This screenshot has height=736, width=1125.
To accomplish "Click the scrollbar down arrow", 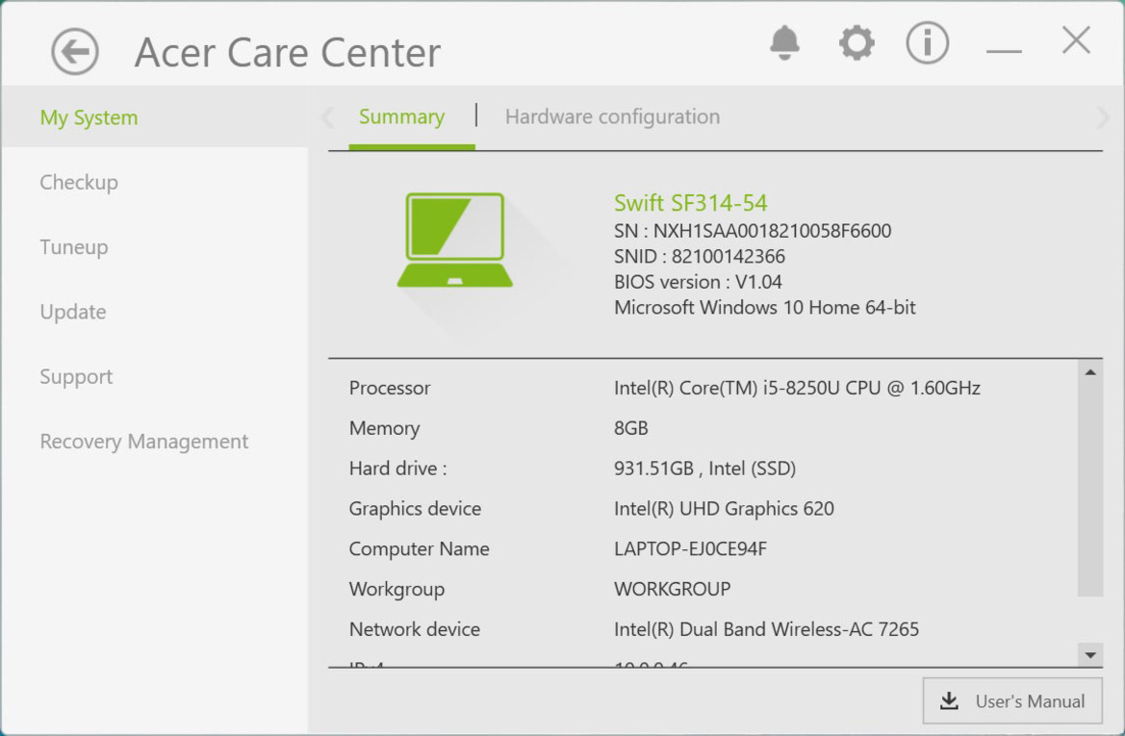I will pos(1089,655).
